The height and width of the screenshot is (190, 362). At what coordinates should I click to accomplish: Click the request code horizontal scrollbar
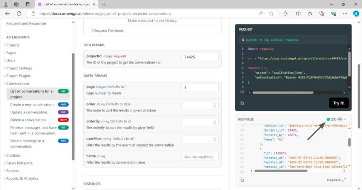coord(283,93)
